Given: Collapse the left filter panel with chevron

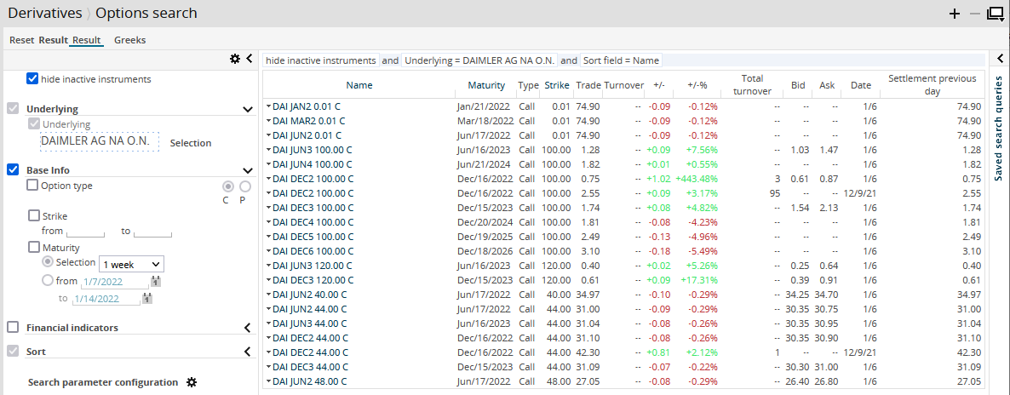Looking at the screenshot, I should 250,59.
